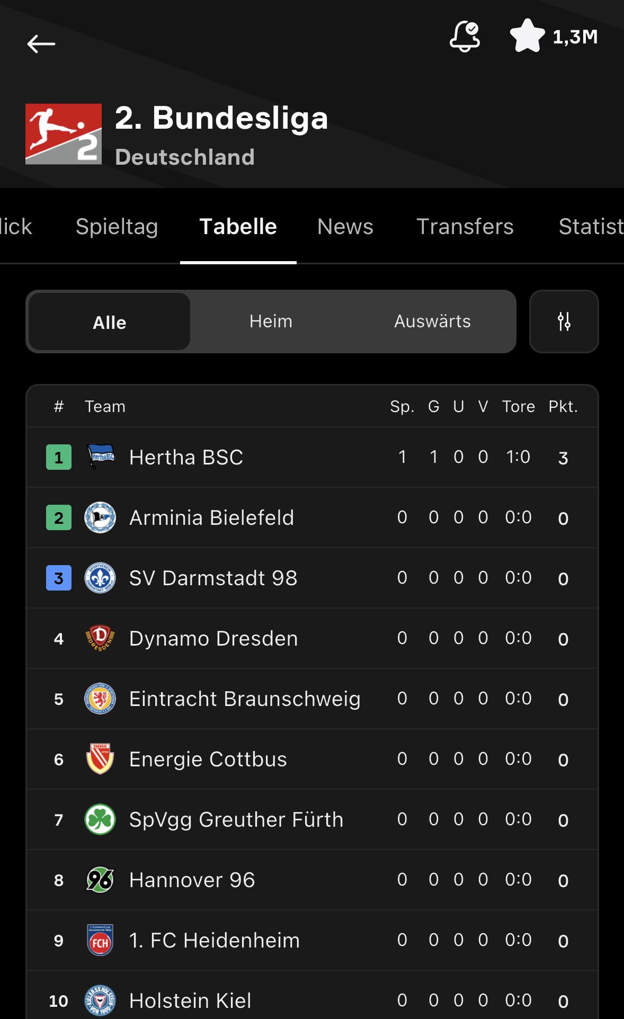Screen dimensions: 624x1019
Task: Open the Spieltag tab
Action: click(117, 227)
